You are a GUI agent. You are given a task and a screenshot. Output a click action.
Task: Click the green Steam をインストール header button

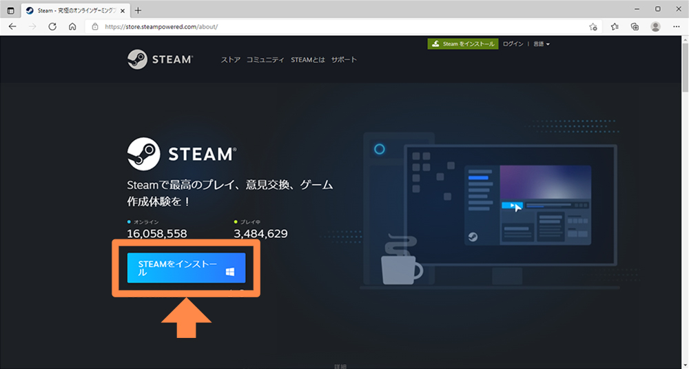(x=462, y=43)
